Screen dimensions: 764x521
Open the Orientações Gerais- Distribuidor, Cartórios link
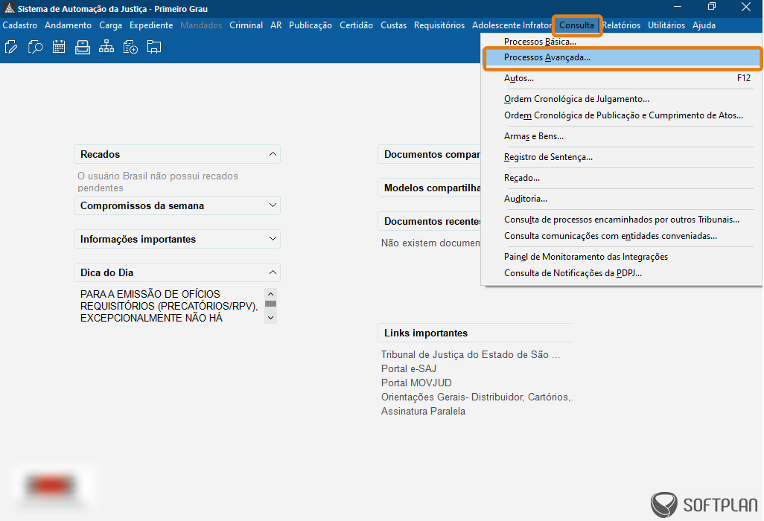tap(477, 397)
